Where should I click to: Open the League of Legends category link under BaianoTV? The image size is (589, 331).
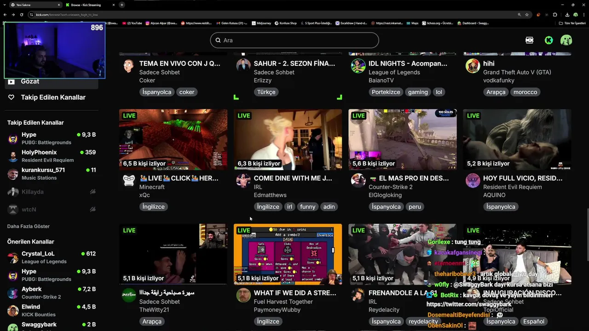[394, 72]
